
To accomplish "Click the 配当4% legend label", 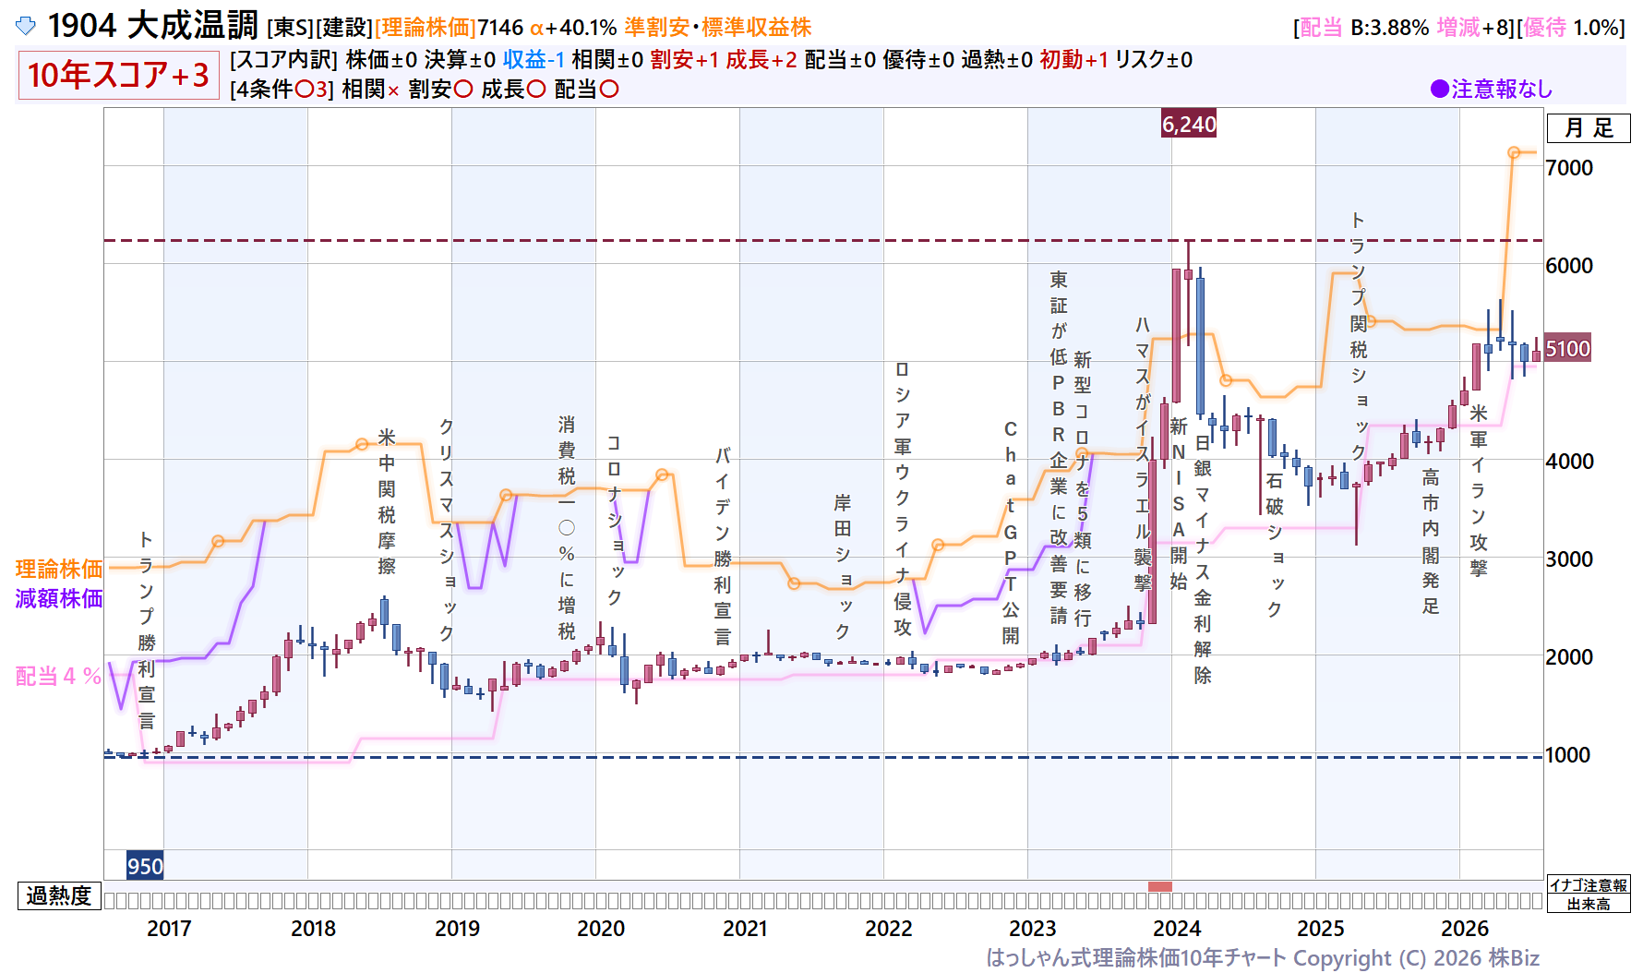I will [59, 676].
